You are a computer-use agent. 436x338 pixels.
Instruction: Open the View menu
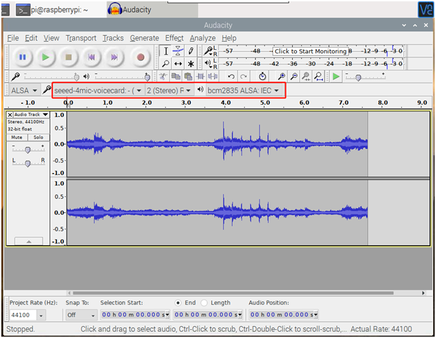[x=51, y=38]
